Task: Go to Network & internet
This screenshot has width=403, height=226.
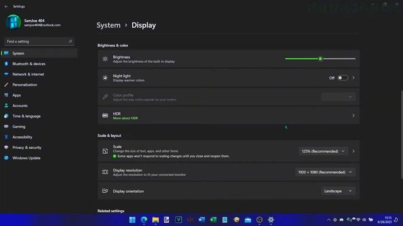Action: coord(39,74)
